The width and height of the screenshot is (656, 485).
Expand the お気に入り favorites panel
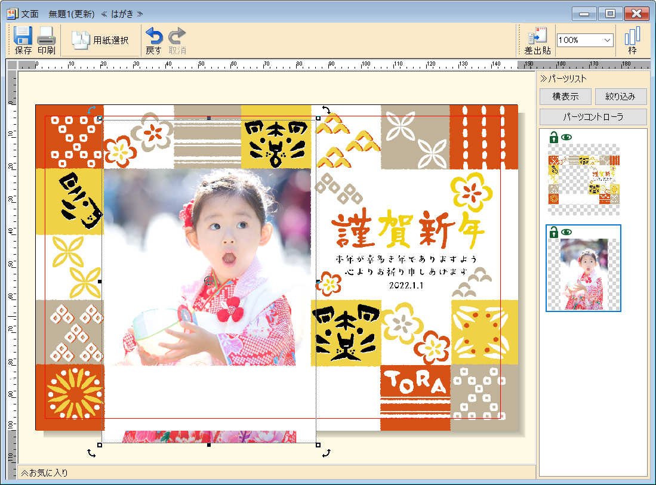coord(45,473)
